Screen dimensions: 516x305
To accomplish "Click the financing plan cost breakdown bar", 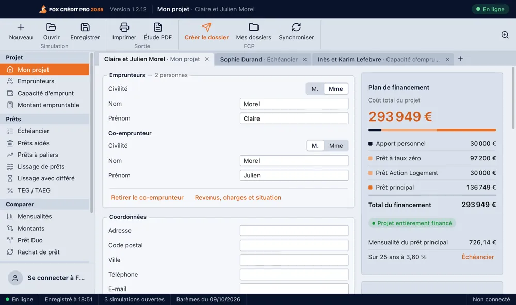I will 432,130.
